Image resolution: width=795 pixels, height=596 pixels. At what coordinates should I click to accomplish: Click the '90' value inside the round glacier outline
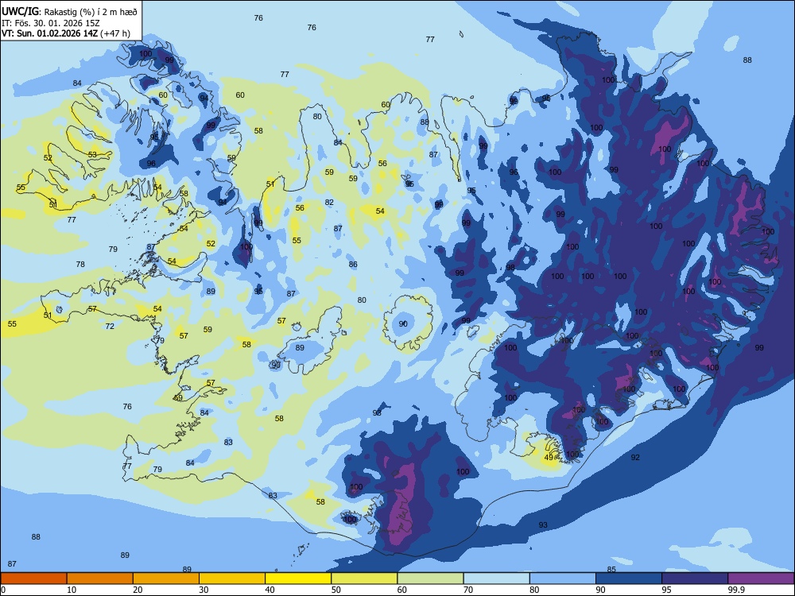pos(403,323)
